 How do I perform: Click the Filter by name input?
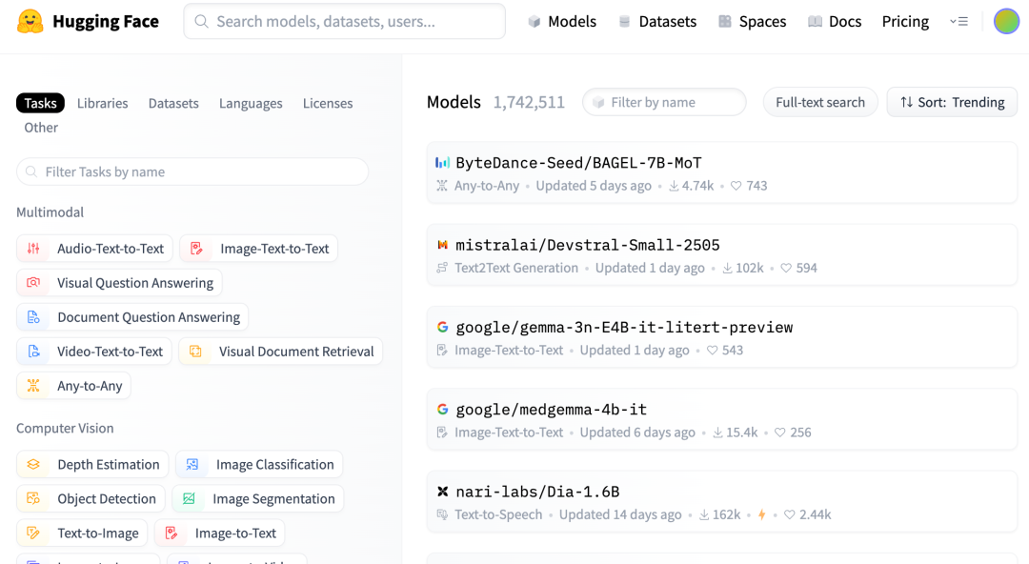(x=664, y=103)
